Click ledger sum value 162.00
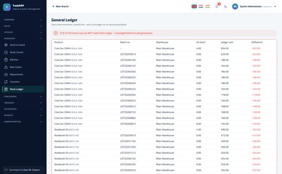Screen dimensions: 282x174 pyautogui.click(x=225, y=89)
